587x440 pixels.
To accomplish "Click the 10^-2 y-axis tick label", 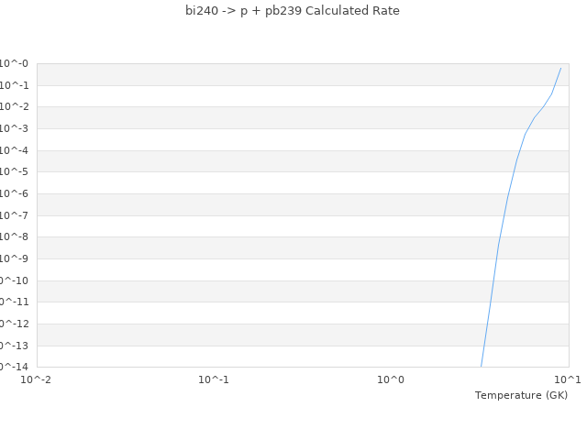I will click(15, 107).
